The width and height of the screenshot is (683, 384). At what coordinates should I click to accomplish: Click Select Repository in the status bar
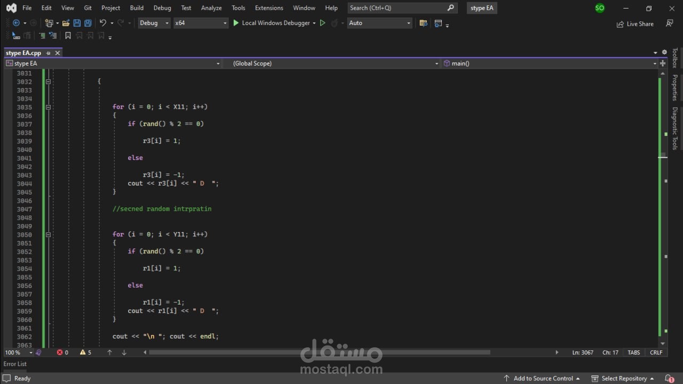tap(622, 378)
